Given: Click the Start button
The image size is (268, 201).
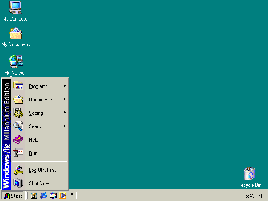Looking at the screenshot, I should [12, 196].
